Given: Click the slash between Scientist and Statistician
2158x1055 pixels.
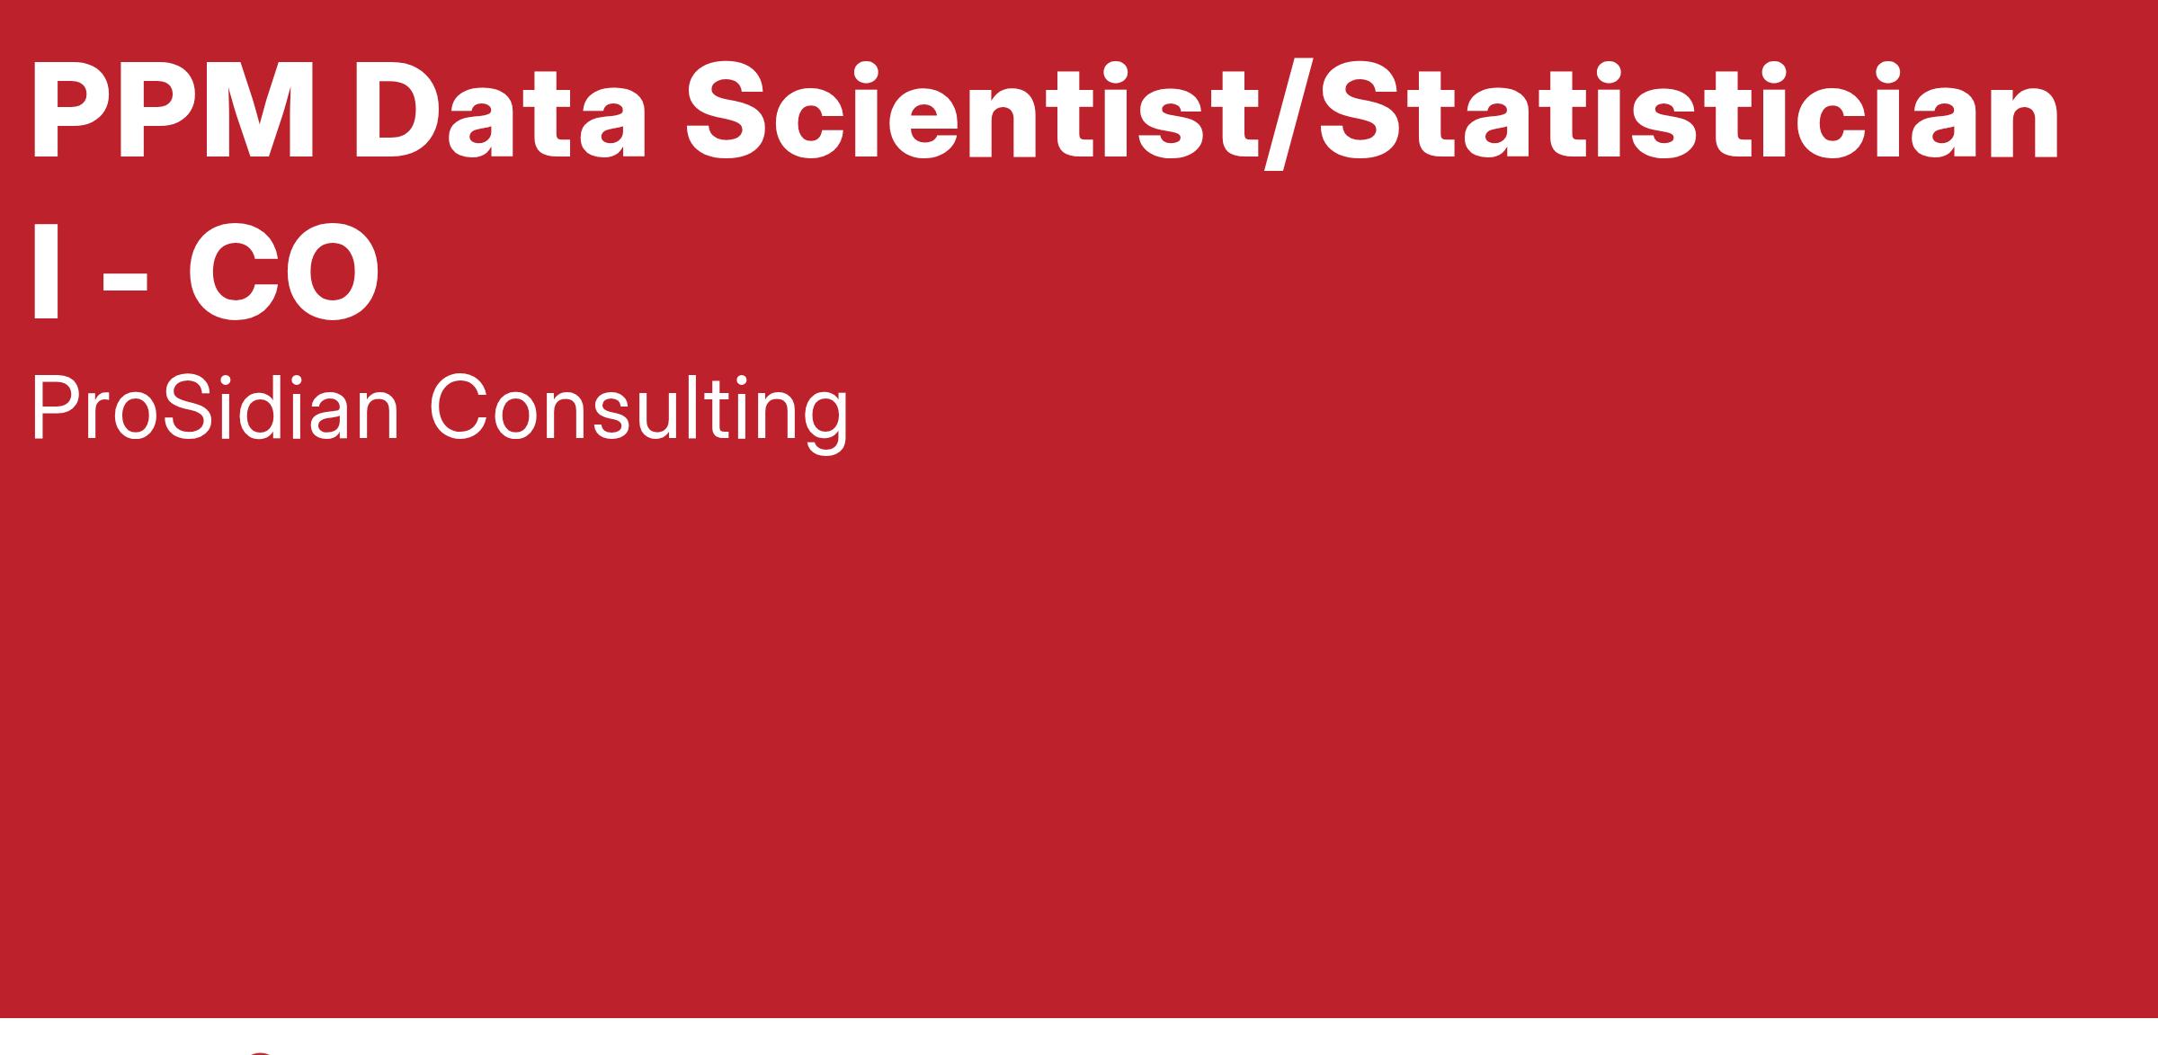Looking at the screenshot, I should (1289, 112).
